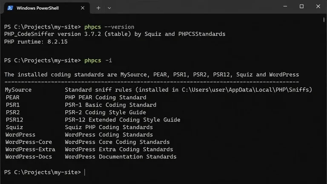Close the Windows PowerShell tab
This screenshot has width=327, height=184.
pyautogui.click(x=83, y=8)
